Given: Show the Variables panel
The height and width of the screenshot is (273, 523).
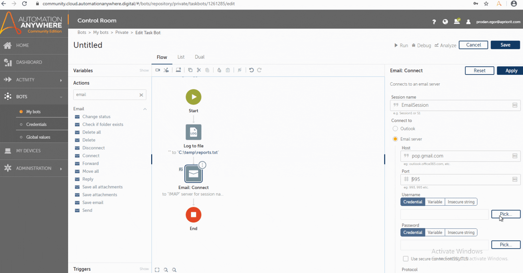Looking at the screenshot, I should (144, 70).
